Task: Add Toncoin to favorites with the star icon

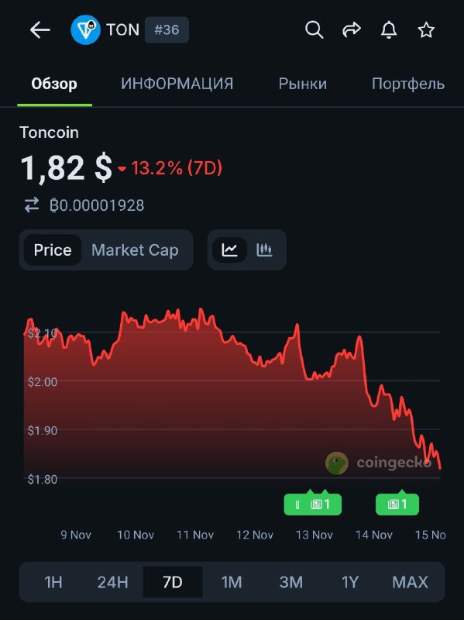Action: [426, 29]
